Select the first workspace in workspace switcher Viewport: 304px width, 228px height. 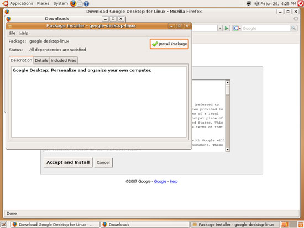click(x=285, y=225)
